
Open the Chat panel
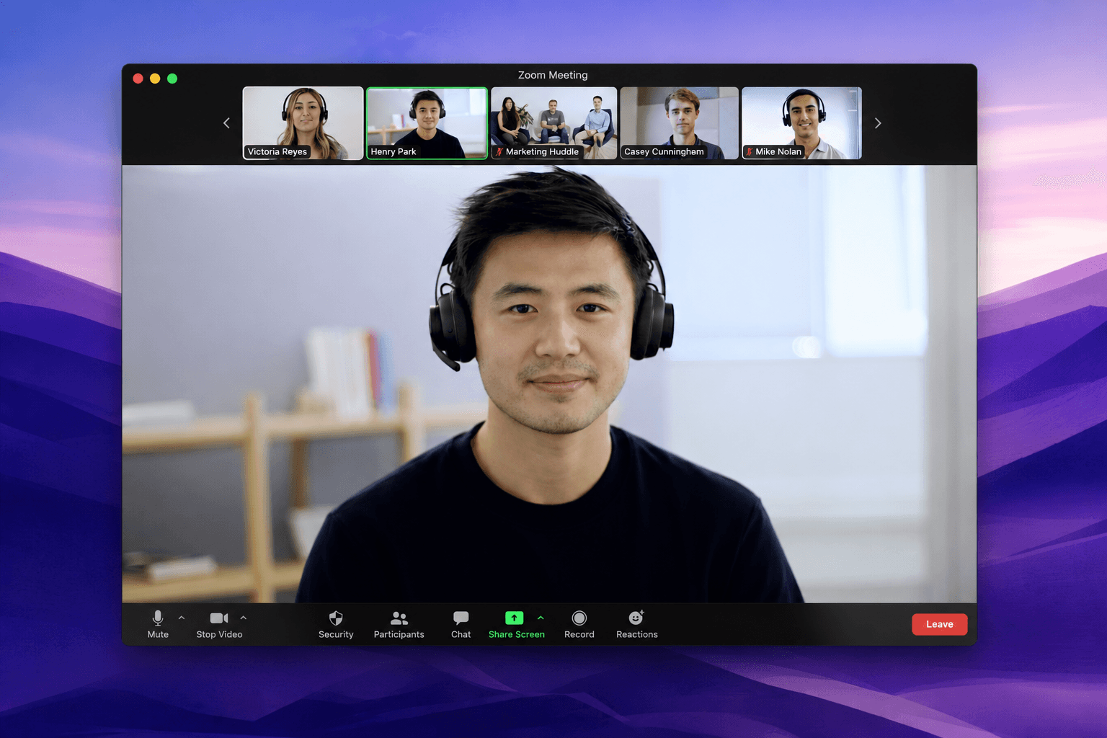(x=461, y=624)
